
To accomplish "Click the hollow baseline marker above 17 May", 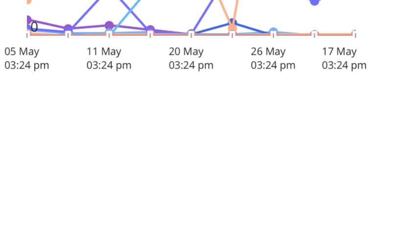I will (314, 34).
